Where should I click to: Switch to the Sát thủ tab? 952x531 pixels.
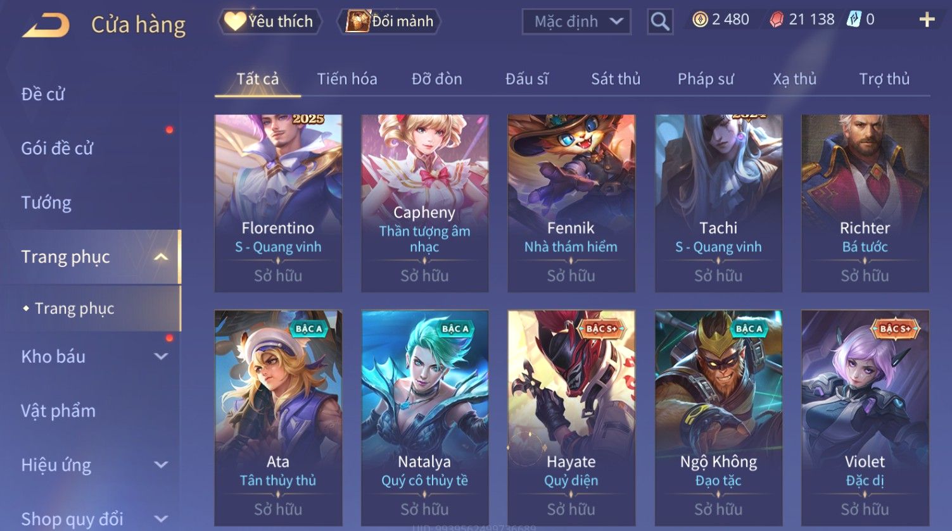(x=616, y=79)
